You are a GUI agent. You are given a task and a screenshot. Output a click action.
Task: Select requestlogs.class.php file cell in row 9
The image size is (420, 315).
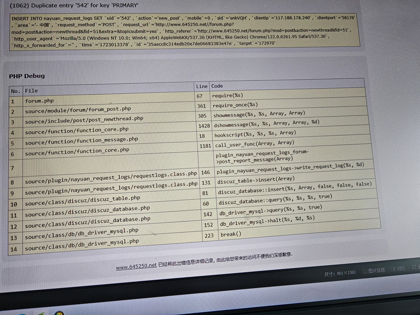click(x=112, y=189)
